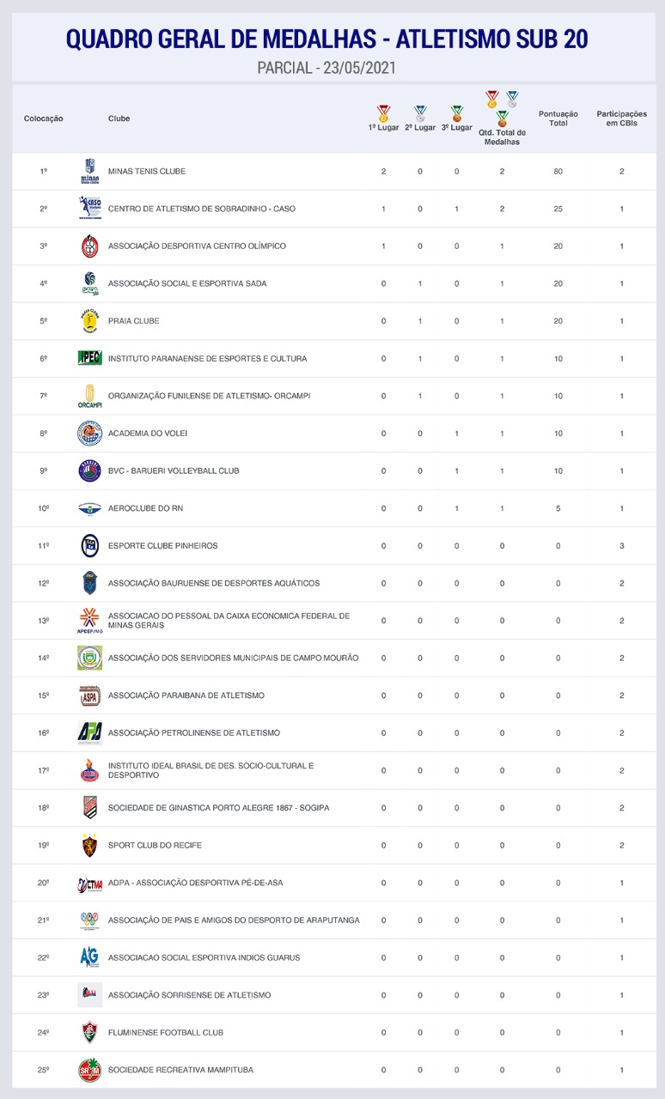The image size is (665, 1099).
Task: Click the gold medal 1º Lugar icon
Action: coord(383,112)
